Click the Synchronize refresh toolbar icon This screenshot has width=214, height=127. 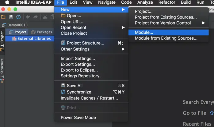click(x=18, y=17)
